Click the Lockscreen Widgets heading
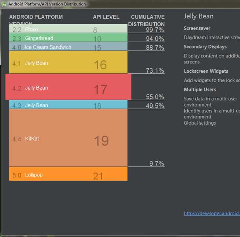 pyautogui.click(x=206, y=71)
